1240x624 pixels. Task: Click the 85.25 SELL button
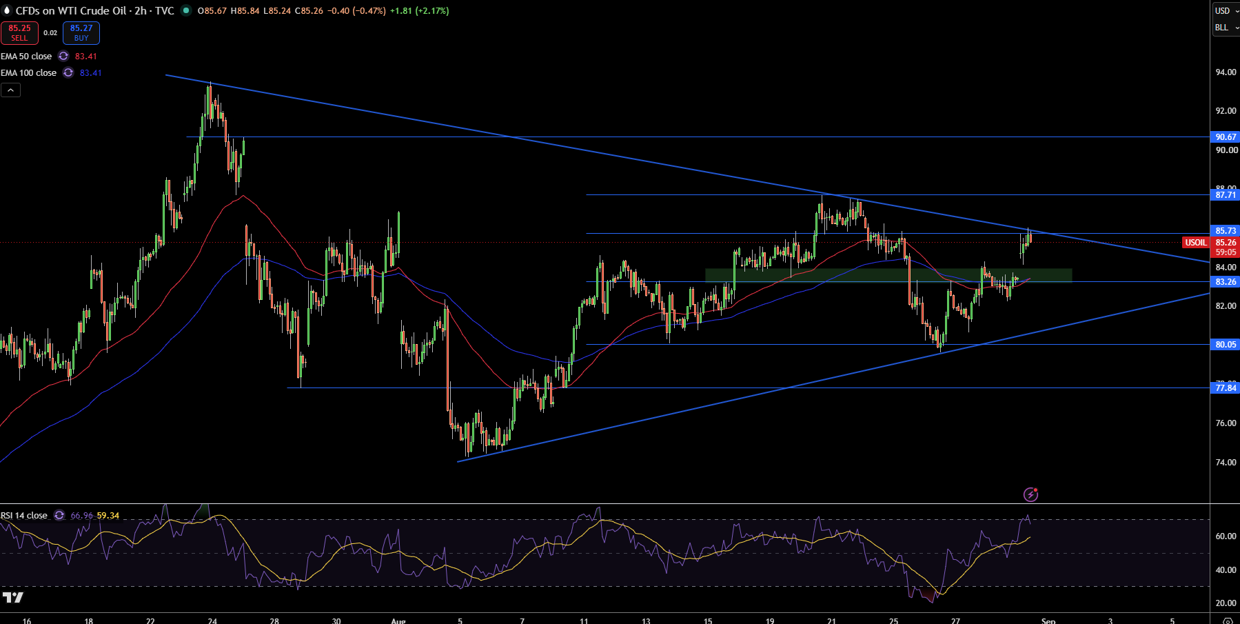point(19,32)
